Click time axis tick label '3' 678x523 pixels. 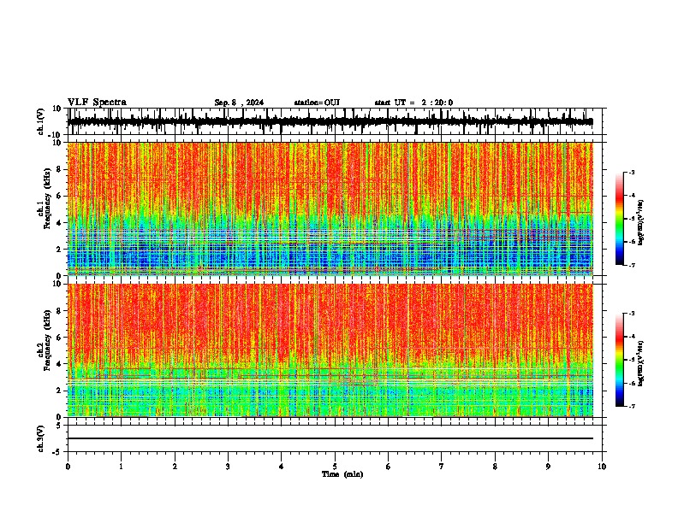(x=228, y=467)
